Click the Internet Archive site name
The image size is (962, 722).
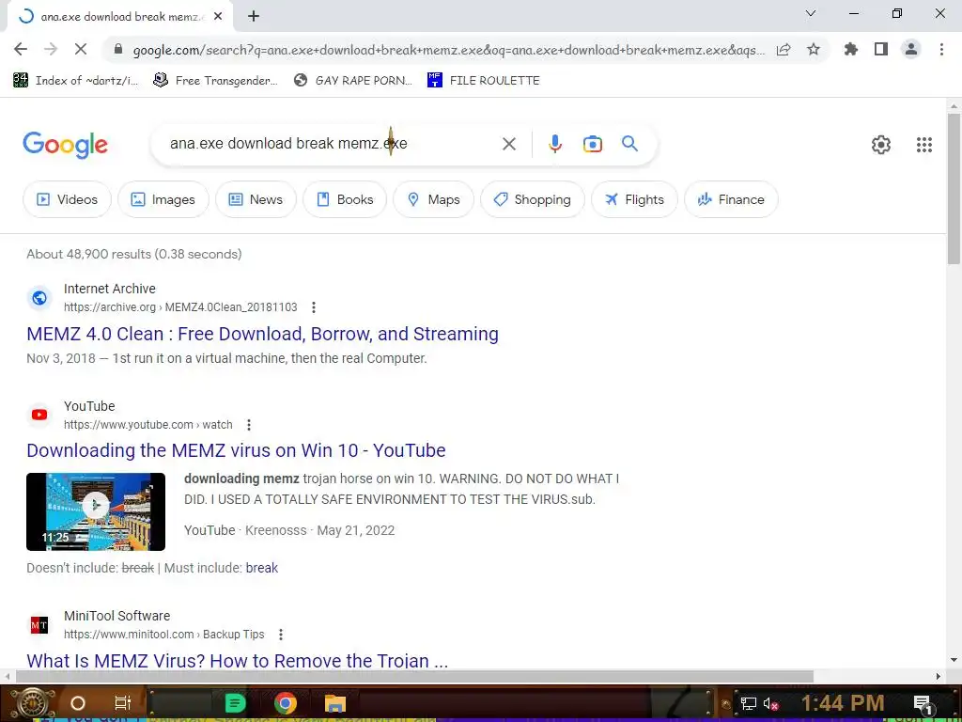[x=110, y=289]
